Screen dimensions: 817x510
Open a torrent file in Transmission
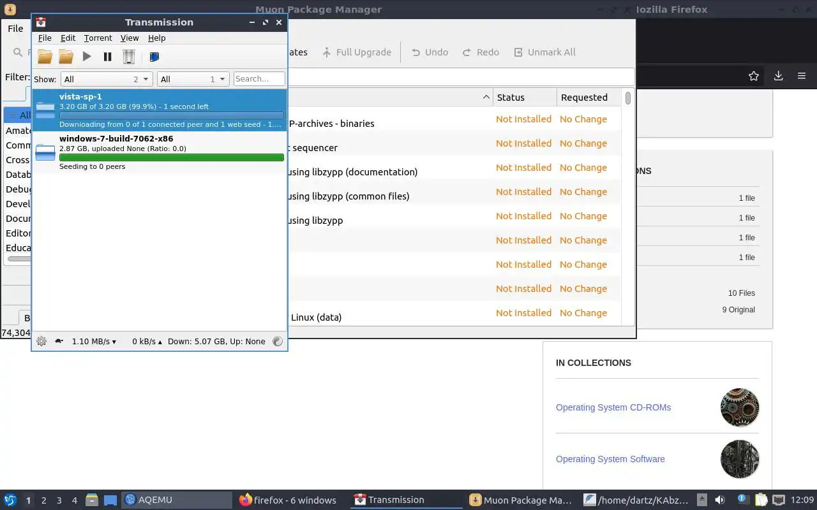click(x=45, y=57)
